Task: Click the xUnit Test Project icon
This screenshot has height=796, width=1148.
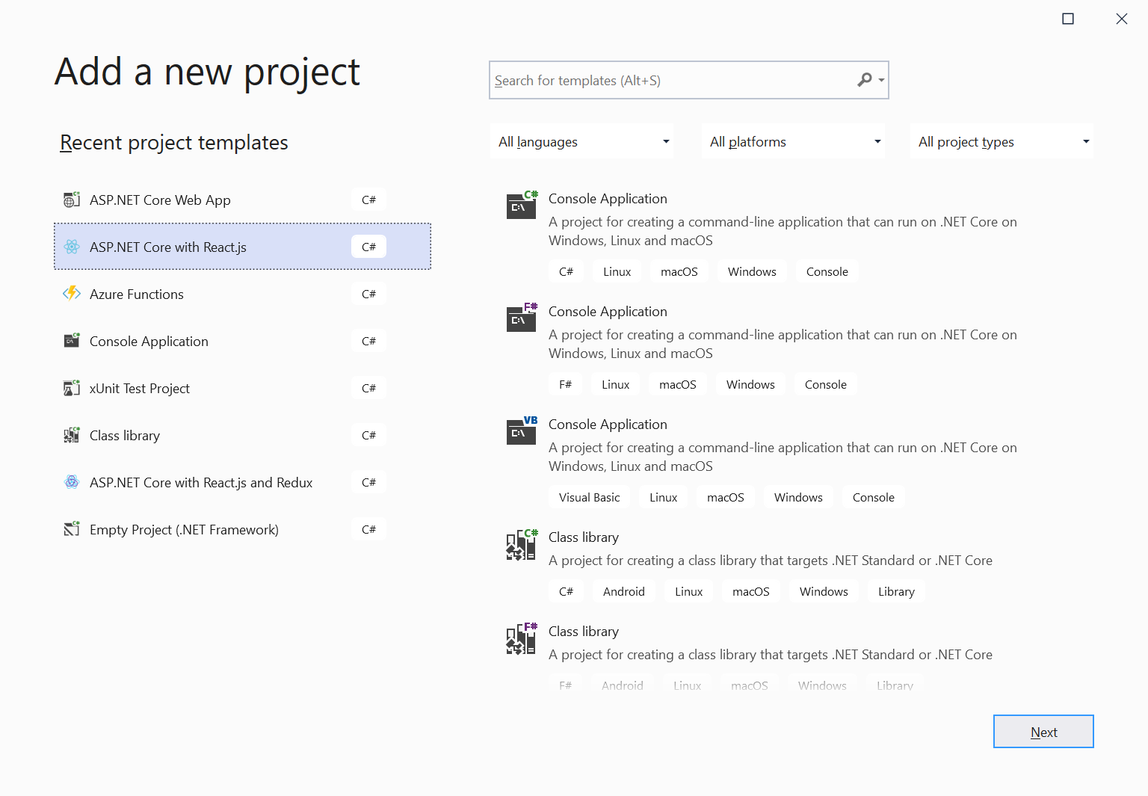Action: click(x=72, y=388)
